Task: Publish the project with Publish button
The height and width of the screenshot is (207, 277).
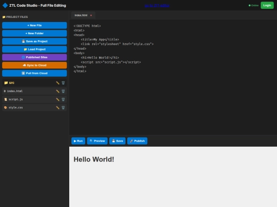Action: 137,141
